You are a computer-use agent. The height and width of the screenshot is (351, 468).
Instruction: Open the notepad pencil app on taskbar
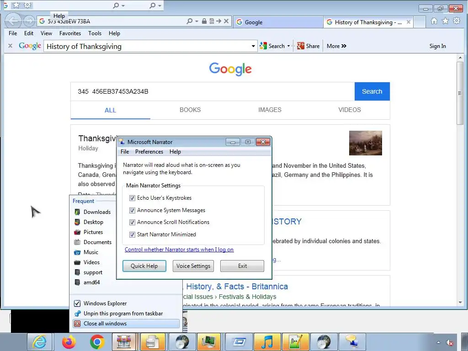click(296, 342)
